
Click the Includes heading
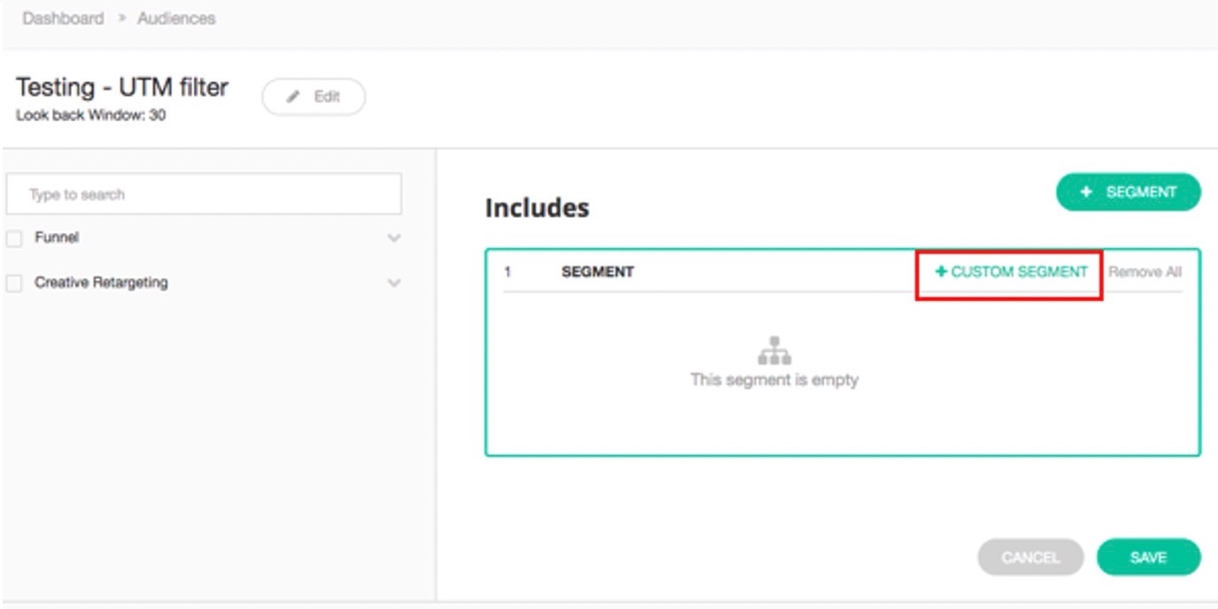[537, 208]
